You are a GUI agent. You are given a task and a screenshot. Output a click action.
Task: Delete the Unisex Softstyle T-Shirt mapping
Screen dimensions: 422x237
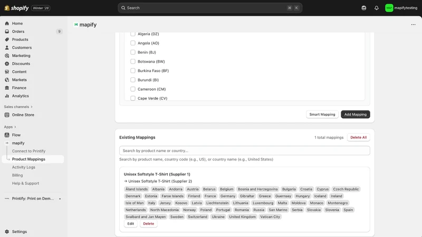point(149,223)
